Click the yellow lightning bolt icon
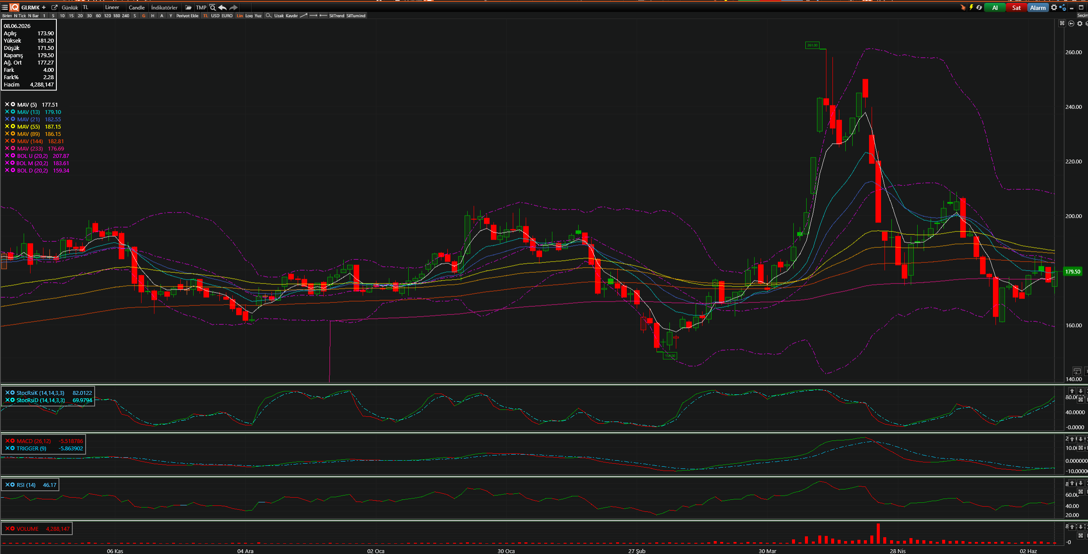1088x554 pixels. pos(971,7)
